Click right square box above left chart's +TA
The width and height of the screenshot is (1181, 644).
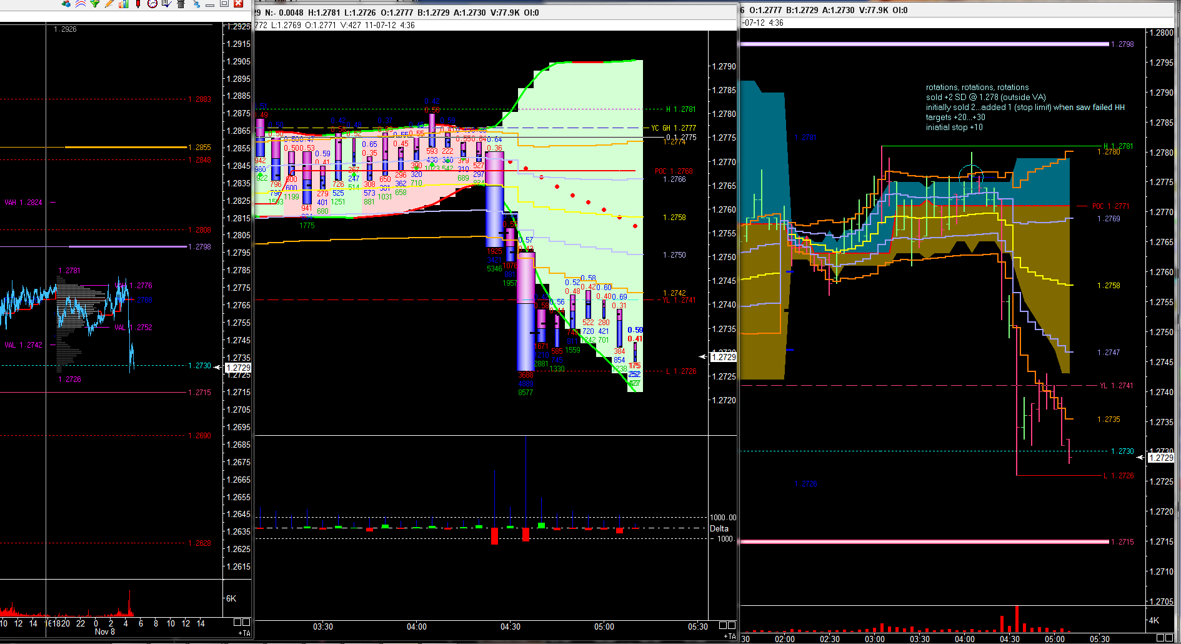(246, 622)
